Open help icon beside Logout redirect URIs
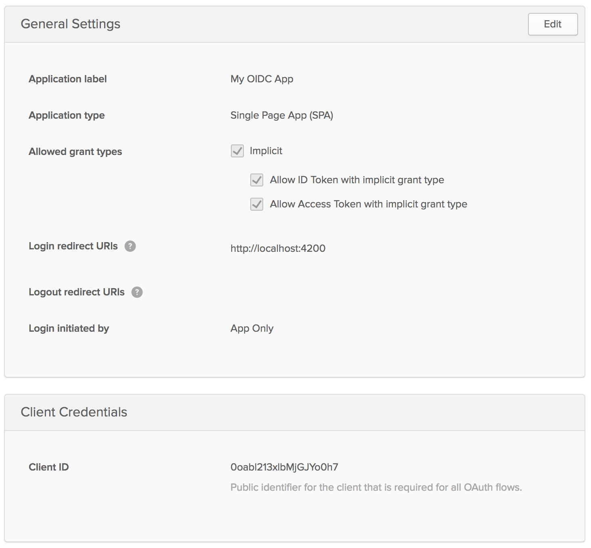This screenshot has width=591, height=548. [137, 292]
